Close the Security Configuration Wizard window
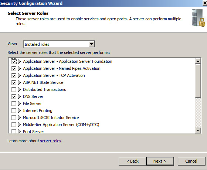 click(x=205, y=3)
